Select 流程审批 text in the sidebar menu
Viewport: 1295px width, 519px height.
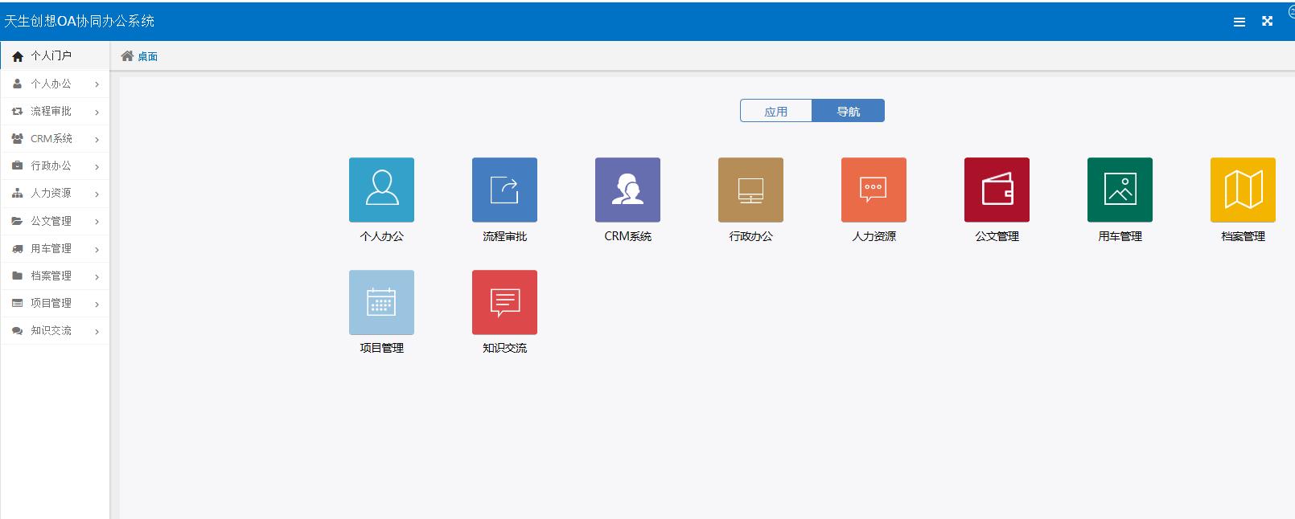[51, 111]
